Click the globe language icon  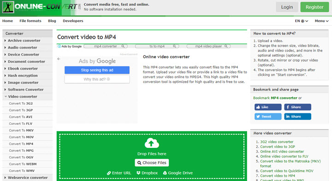tap(302, 21)
